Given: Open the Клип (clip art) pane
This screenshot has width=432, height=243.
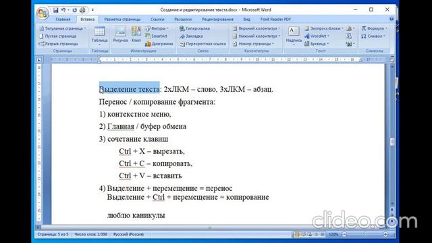Looking at the screenshot, I should (x=136, y=34).
